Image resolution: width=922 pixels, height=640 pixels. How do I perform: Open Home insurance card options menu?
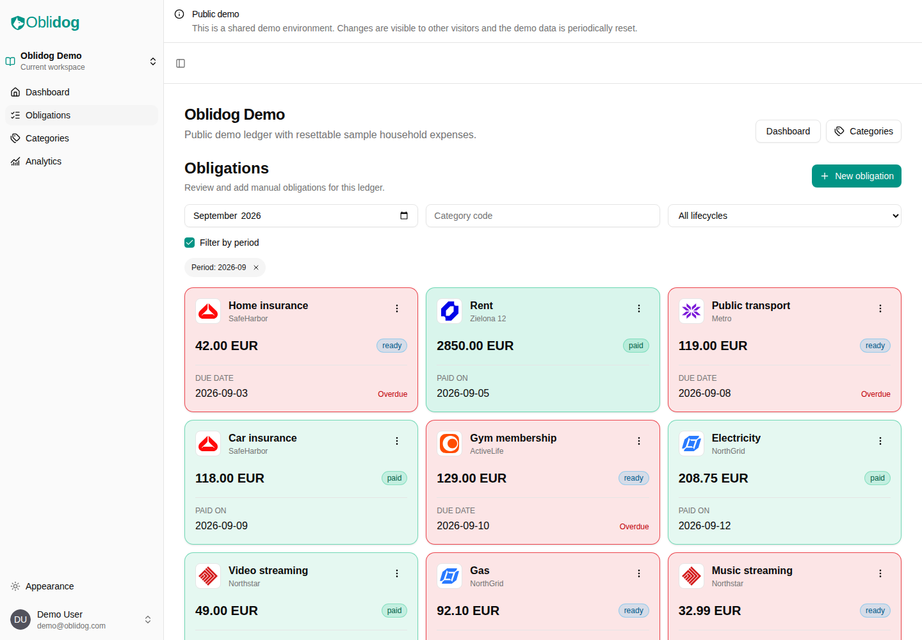tap(397, 308)
